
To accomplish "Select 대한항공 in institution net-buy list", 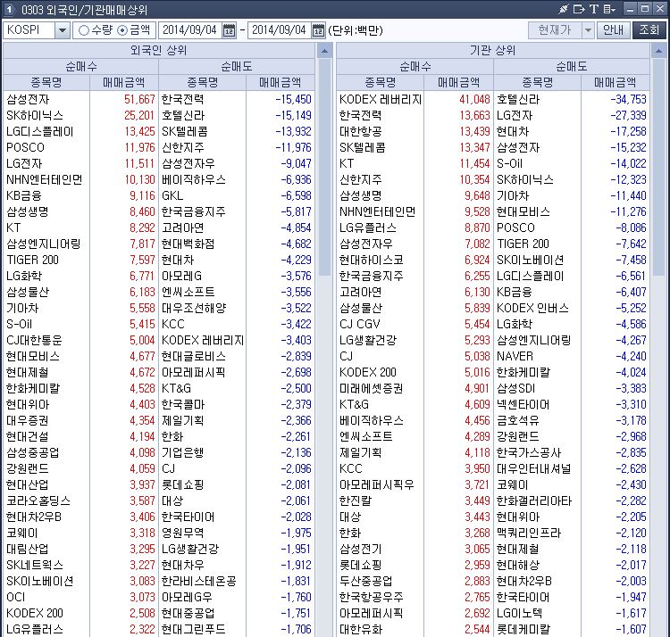I will click(361, 131).
